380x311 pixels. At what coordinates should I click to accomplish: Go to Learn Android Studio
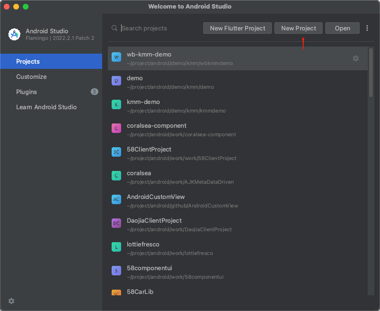click(51, 107)
